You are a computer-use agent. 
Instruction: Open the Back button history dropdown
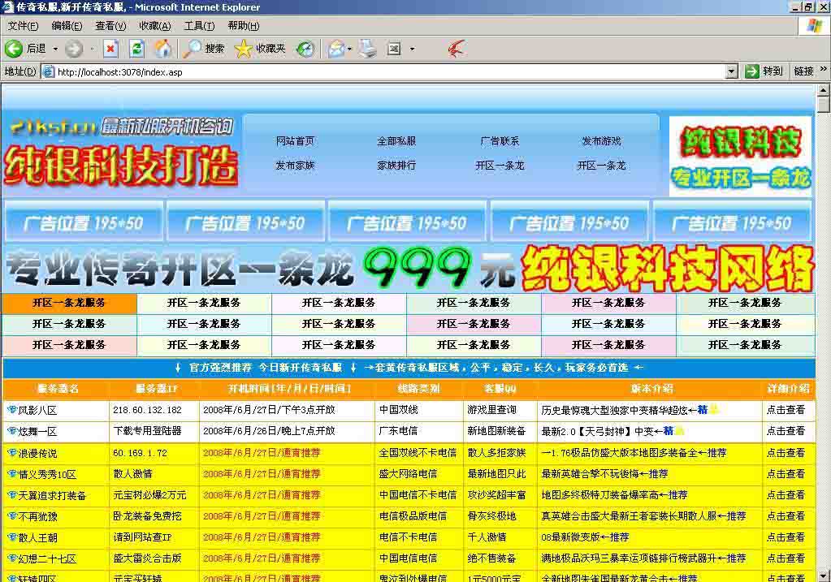tap(54, 49)
